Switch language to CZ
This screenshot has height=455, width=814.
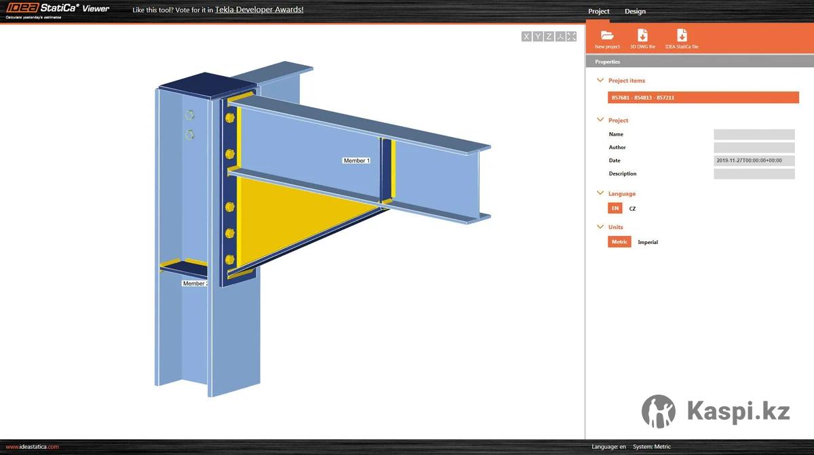pyautogui.click(x=632, y=209)
